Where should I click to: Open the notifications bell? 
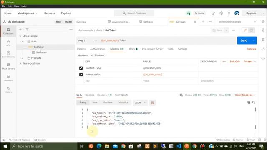pyautogui.click(x=229, y=13)
